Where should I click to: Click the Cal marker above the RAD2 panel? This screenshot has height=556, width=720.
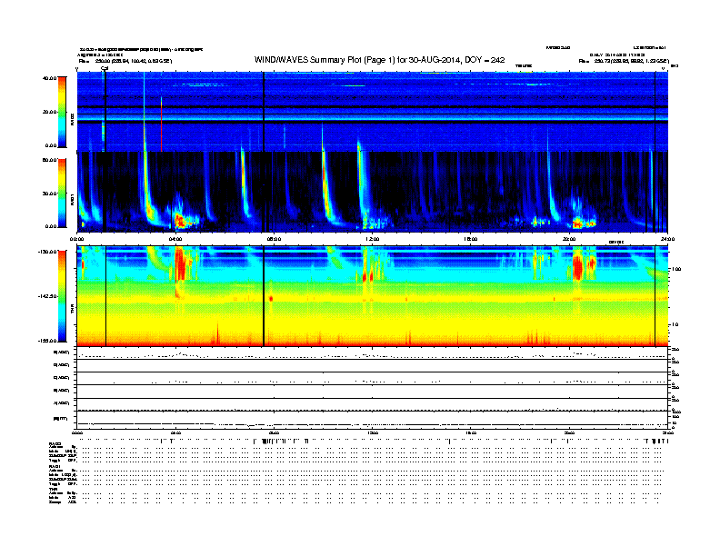click(x=105, y=68)
